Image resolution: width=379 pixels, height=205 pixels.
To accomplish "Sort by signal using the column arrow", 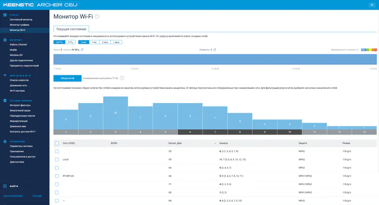I will tap(215, 143).
